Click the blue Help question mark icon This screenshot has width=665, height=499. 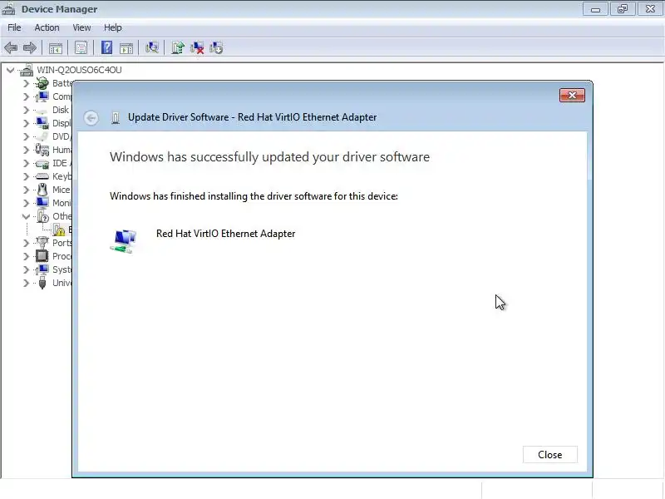tap(107, 47)
